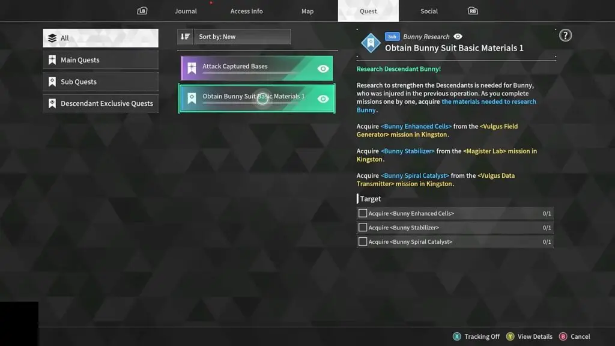Open the help question mark icon

[x=565, y=35]
